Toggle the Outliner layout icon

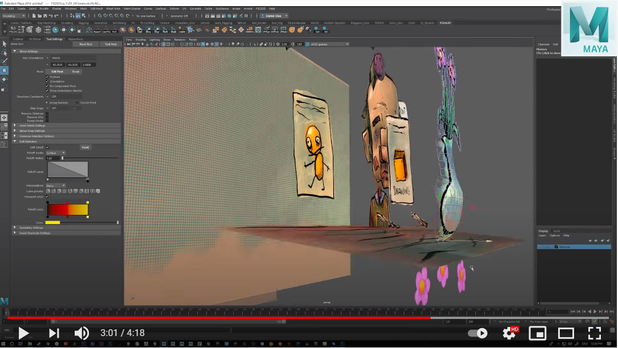click(5, 144)
